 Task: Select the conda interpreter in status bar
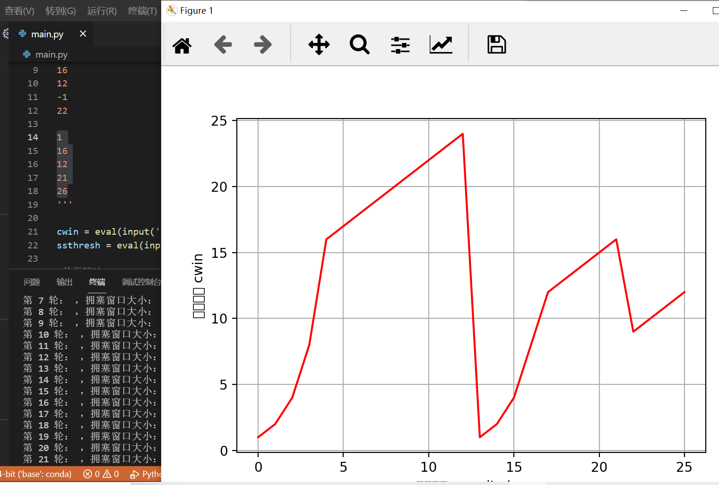35,474
